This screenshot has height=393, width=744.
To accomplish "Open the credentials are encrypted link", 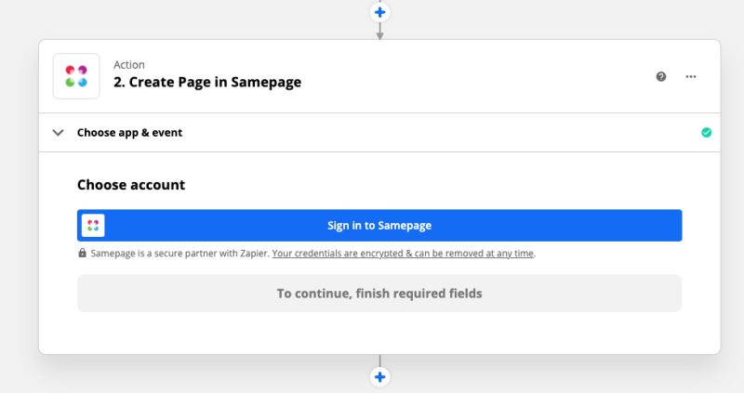I will coord(403,253).
